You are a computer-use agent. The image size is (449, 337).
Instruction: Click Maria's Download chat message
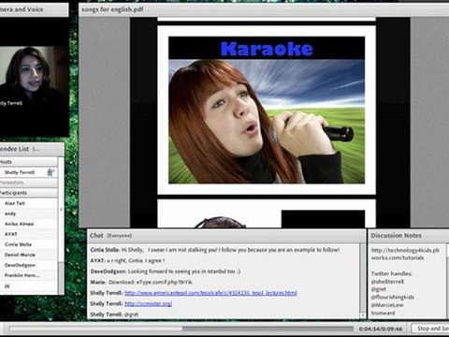[141, 282]
